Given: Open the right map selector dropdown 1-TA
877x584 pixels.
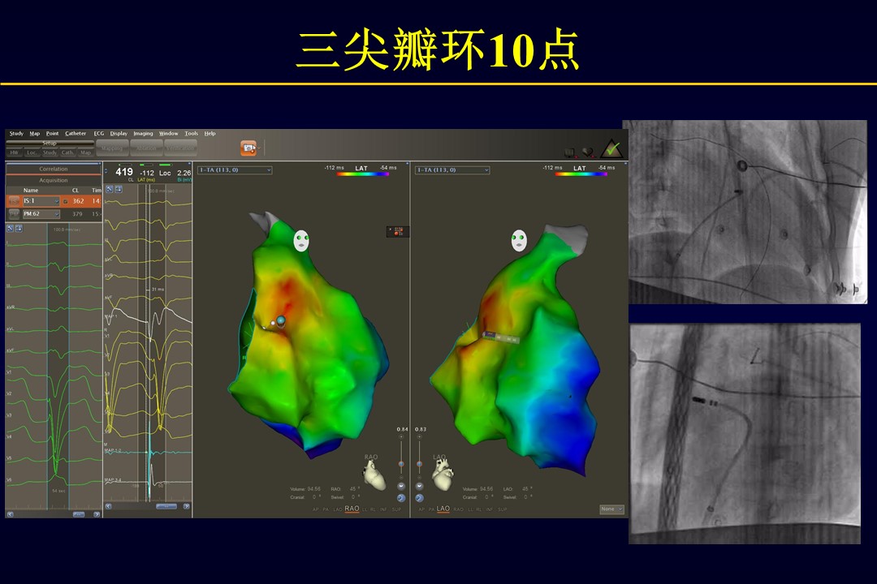Looking at the screenshot, I should point(452,170).
